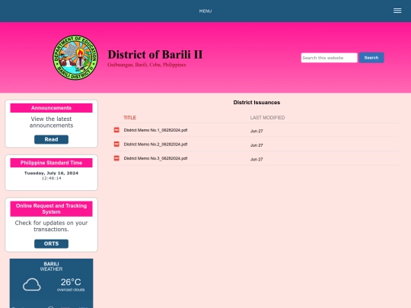Click the 26°C temperature reading

coord(71,282)
